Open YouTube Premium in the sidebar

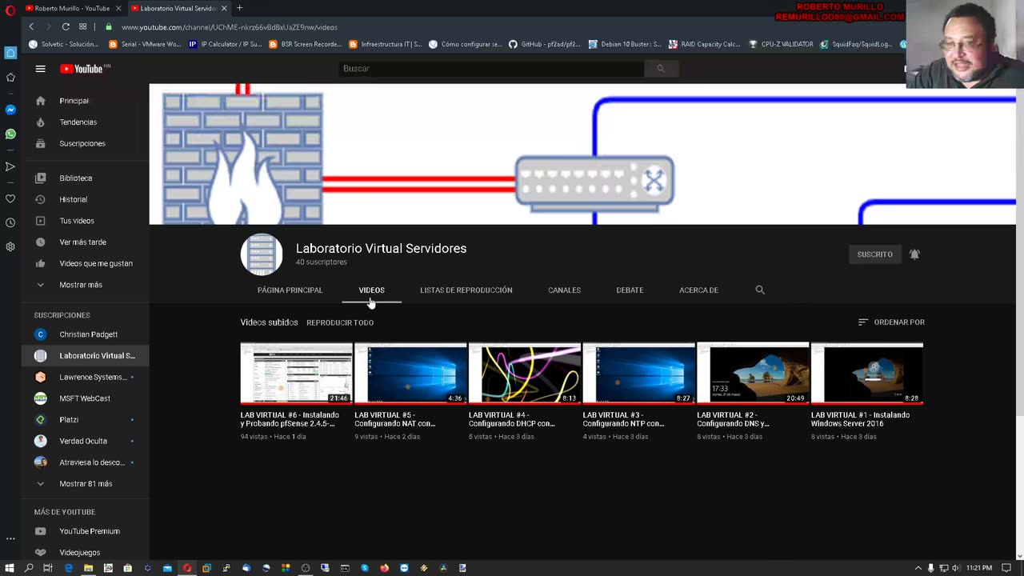click(x=85, y=531)
